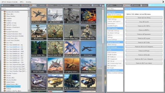The height and width of the screenshot is (93, 165).
Task: Select the NPC Spawner tool entry
Action: tap(112, 66)
